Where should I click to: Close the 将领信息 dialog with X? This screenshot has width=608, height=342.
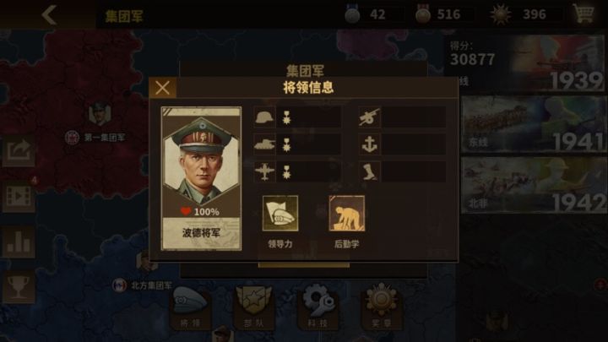coord(162,88)
